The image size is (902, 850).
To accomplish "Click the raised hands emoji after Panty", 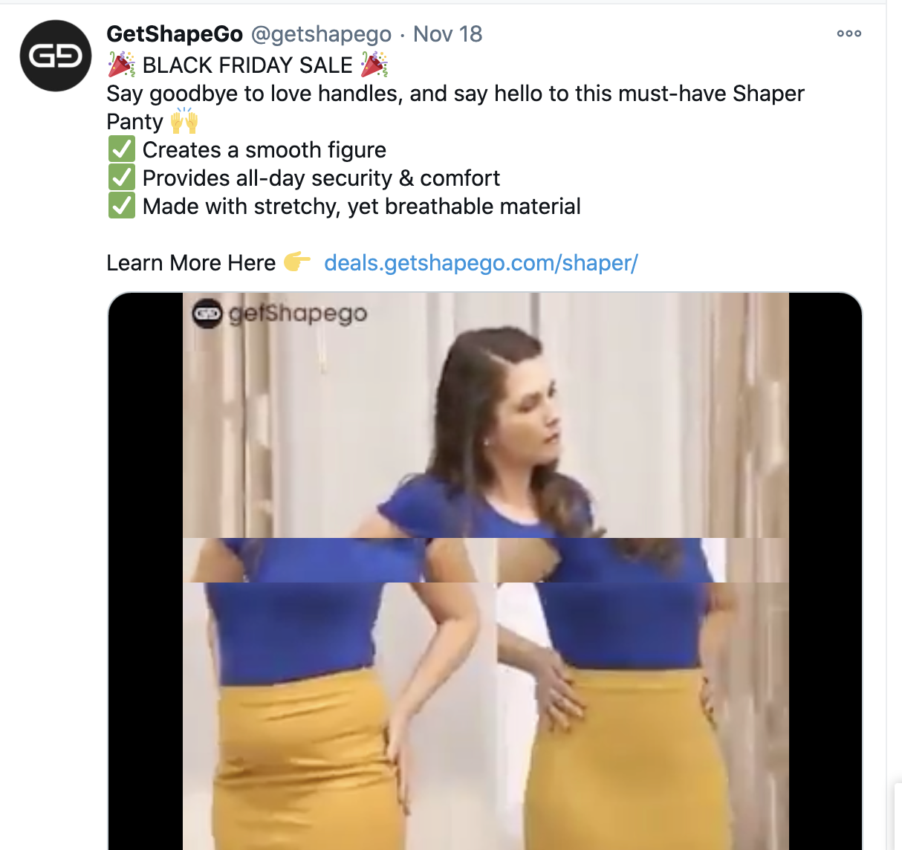I will [184, 121].
